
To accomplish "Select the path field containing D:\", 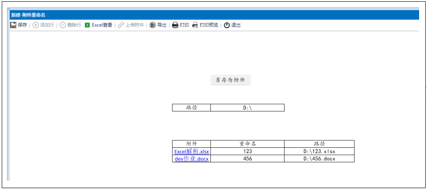I will 247,108.
